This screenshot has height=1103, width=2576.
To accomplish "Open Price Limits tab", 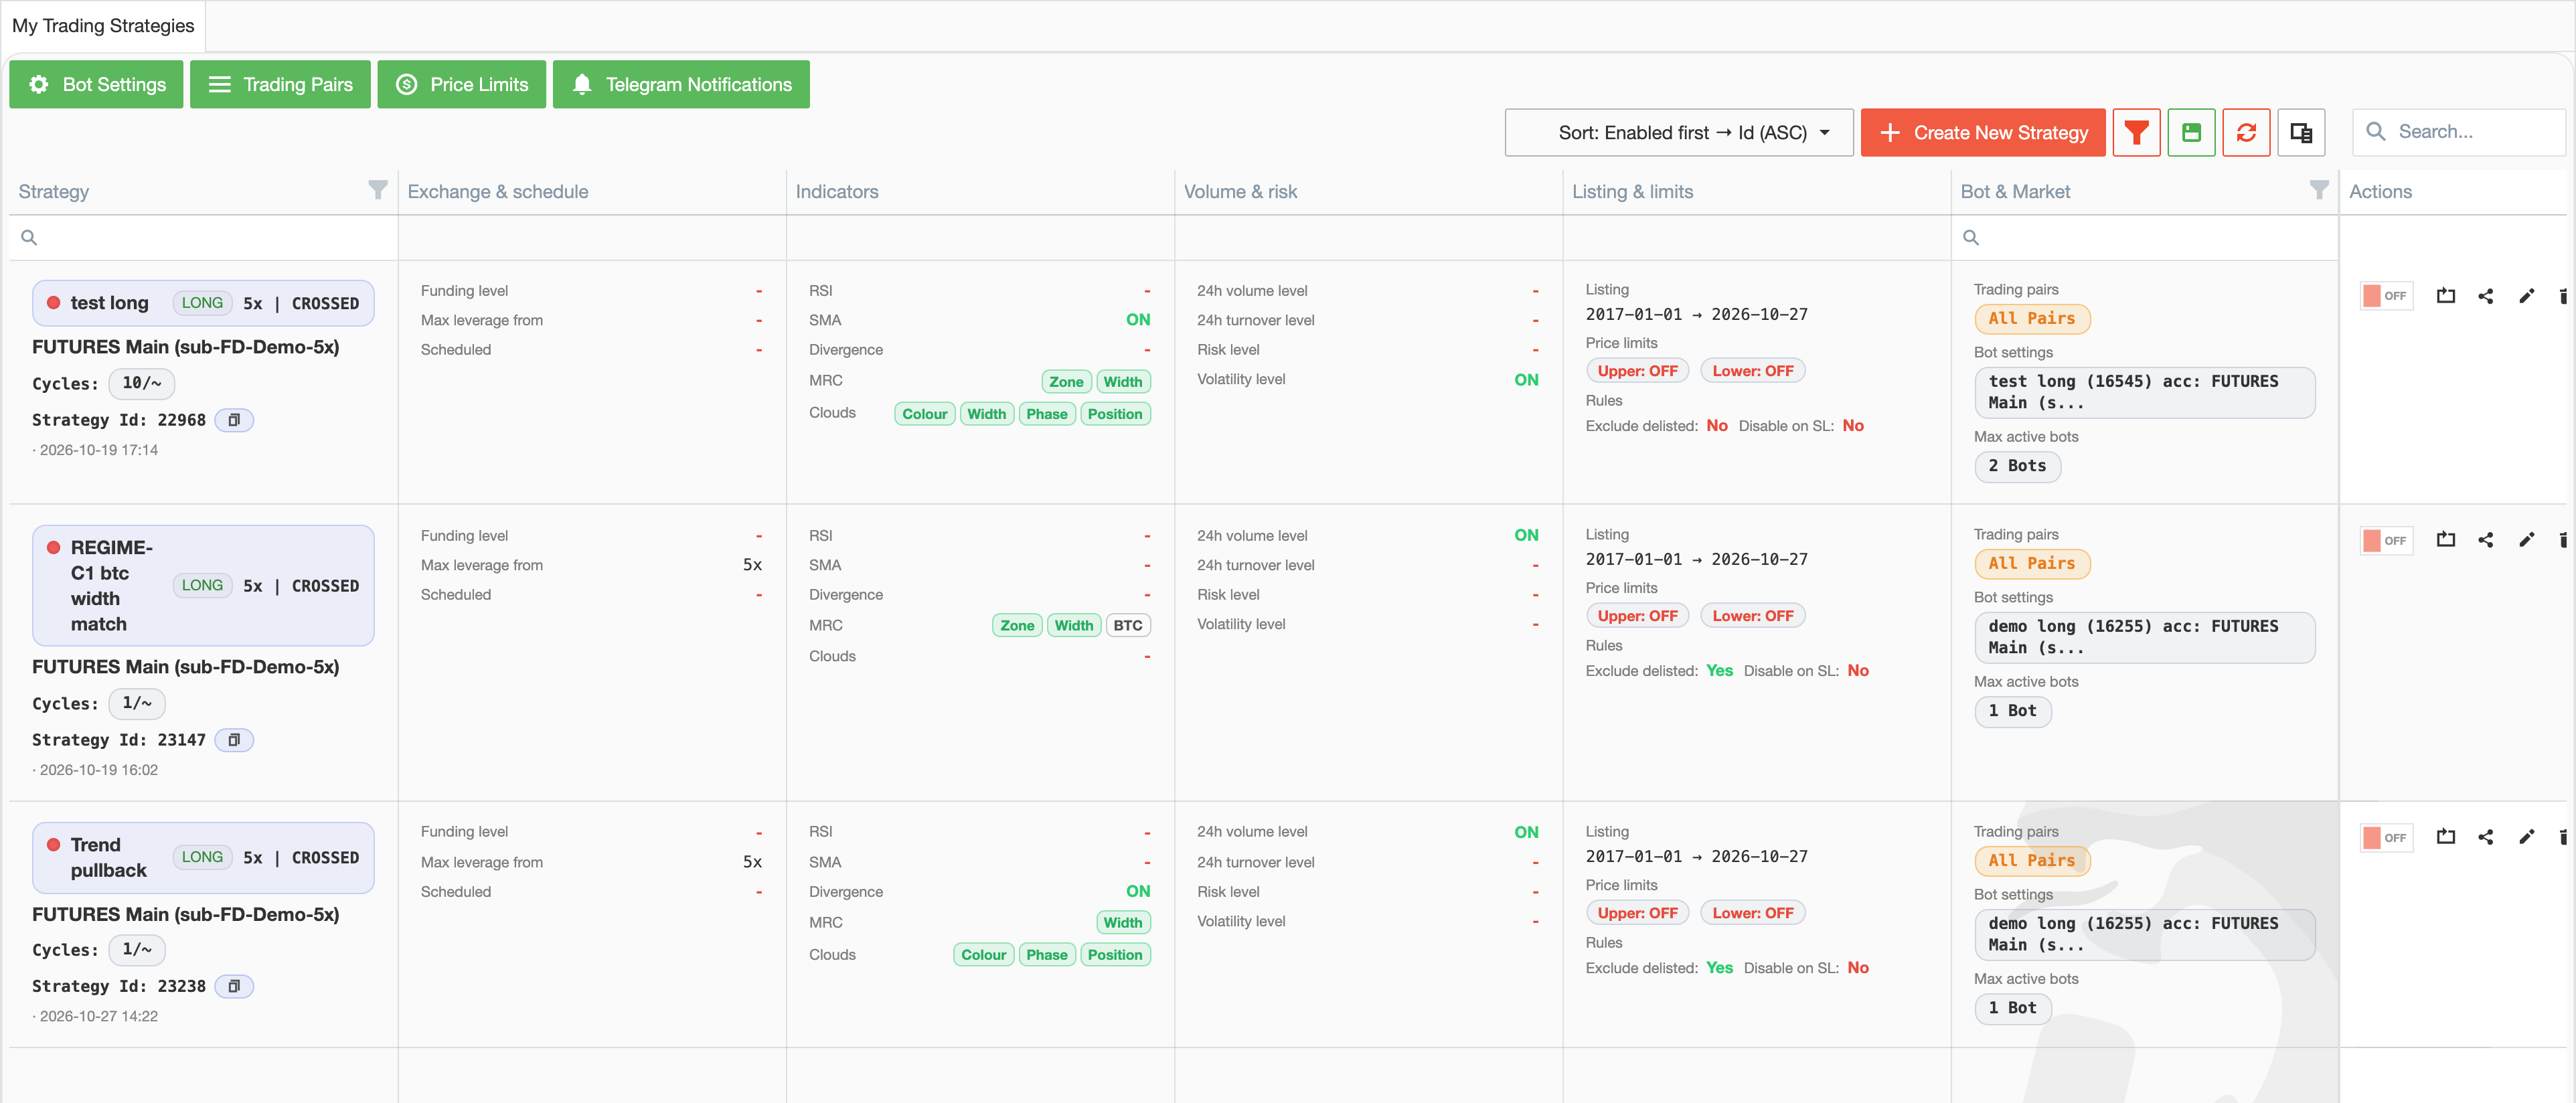I will click(461, 84).
